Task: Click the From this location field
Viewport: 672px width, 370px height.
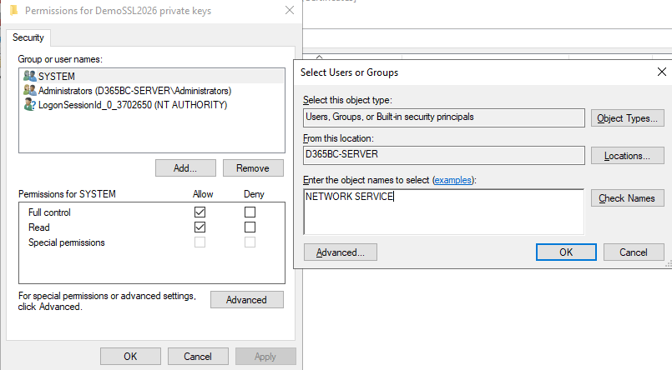Action: pos(443,155)
